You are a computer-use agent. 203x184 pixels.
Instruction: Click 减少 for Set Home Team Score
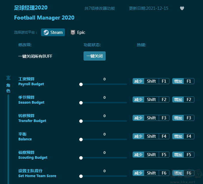coord(138,173)
